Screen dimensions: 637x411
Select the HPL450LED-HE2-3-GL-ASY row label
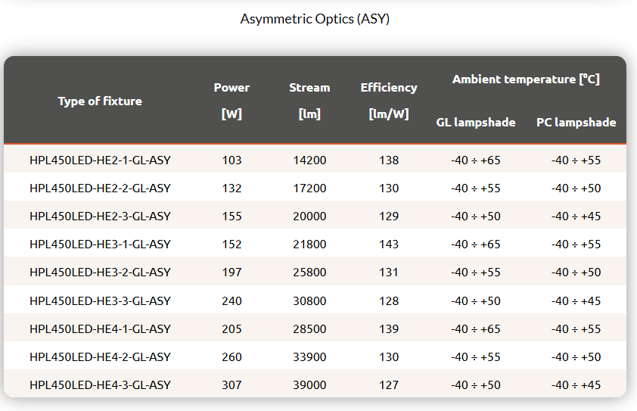pos(100,216)
